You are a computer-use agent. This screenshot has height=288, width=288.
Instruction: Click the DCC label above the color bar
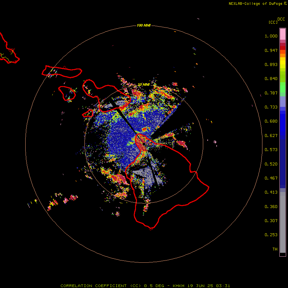[x=281, y=19]
